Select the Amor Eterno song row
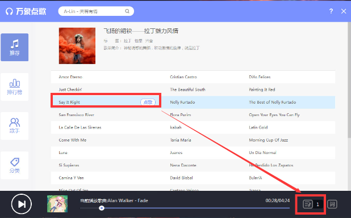Viewport: 351px width, 218px height. [x=193, y=77]
